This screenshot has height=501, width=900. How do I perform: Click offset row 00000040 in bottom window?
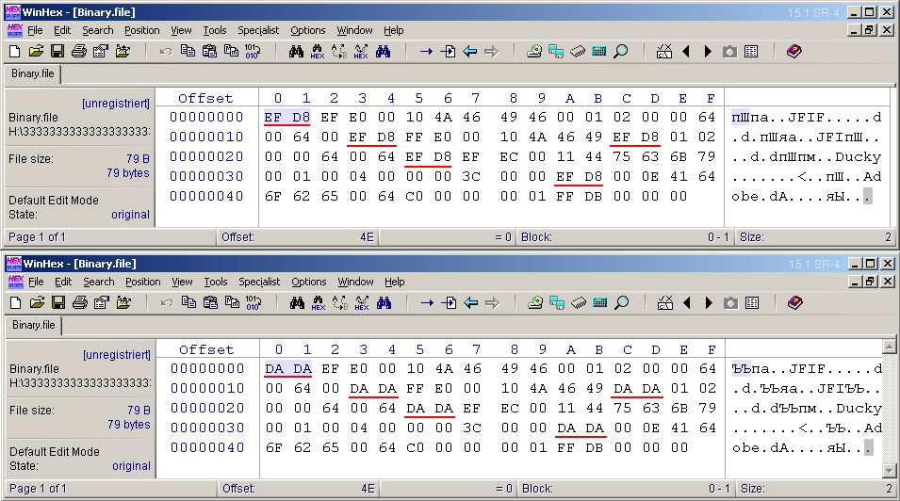(x=207, y=447)
